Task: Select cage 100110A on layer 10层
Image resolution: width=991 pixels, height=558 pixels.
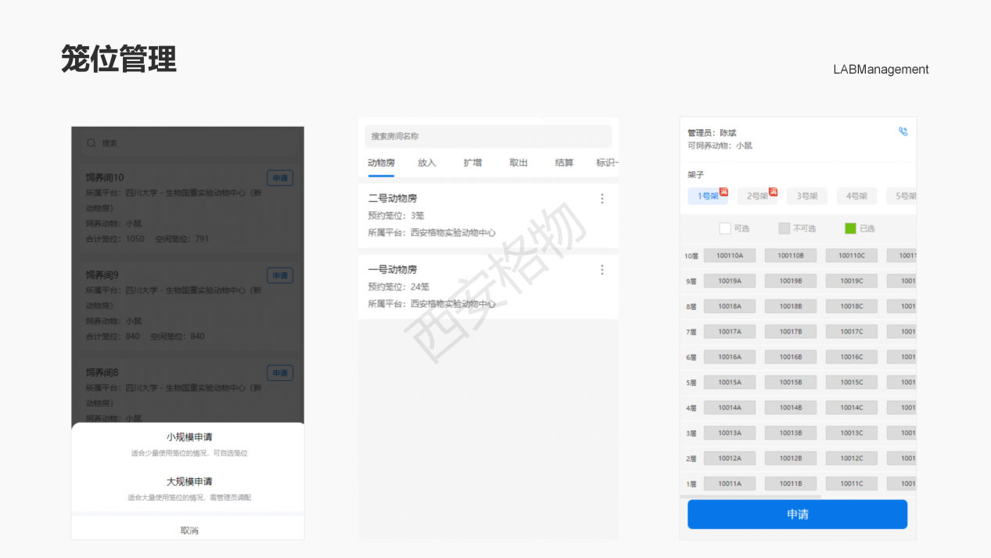Action: pyautogui.click(x=730, y=255)
